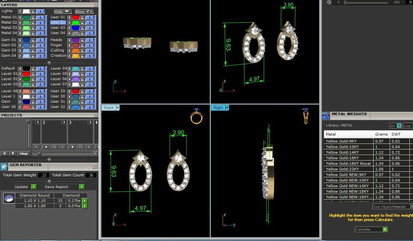Click the up-arrow button beside Mngr
The image size is (413, 241).
(13, 153)
